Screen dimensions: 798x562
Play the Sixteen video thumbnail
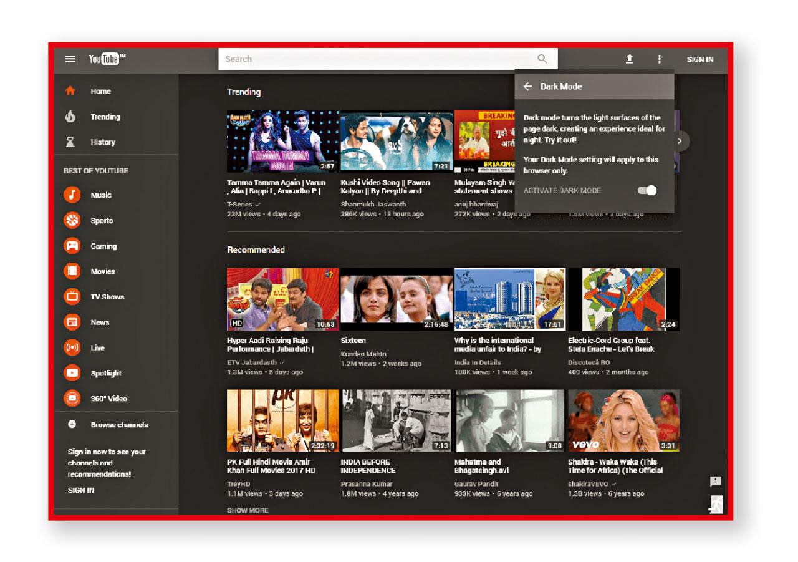pyautogui.click(x=397, y=299)
